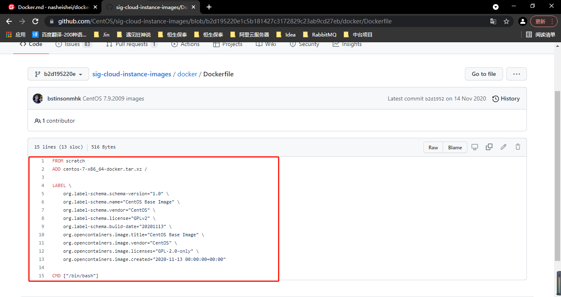
Task: Open the Idea bookmark folder
Action: coord(286,35)
